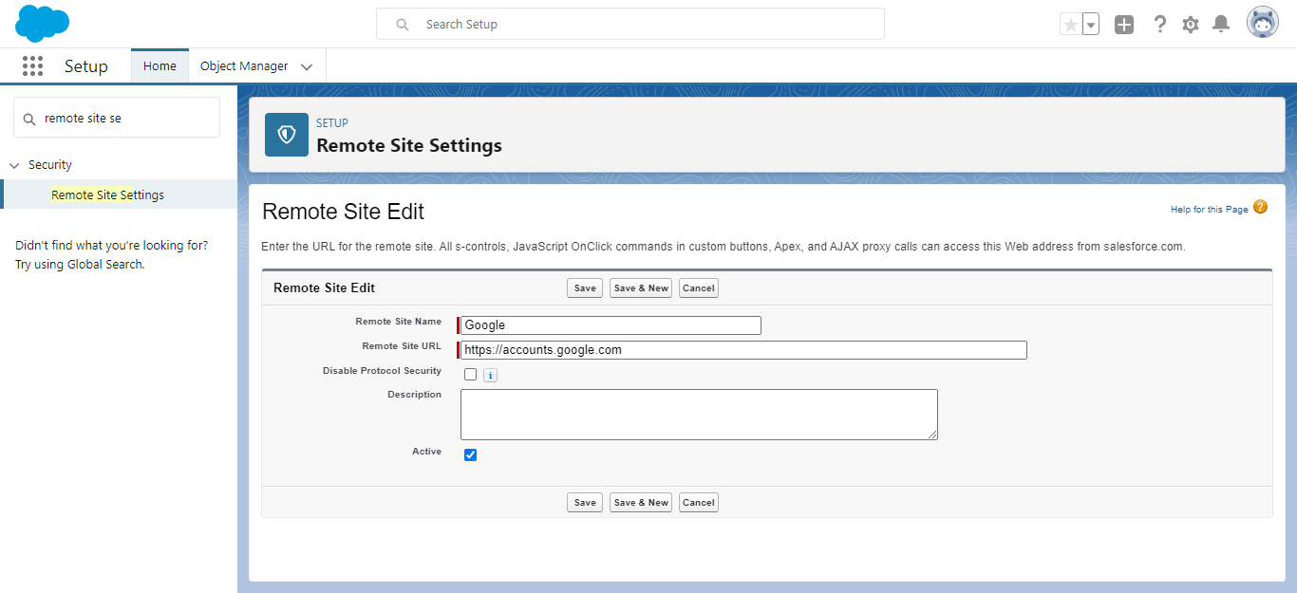Enable the Disable Protocol Security checkbox
Image resolution: width=1297 pixels, height=593 pixels.
pos(470,375)
